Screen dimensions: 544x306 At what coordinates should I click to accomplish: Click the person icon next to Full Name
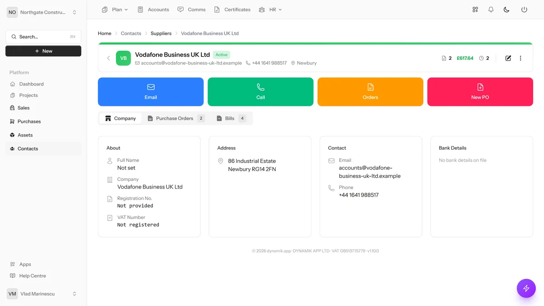110,160
